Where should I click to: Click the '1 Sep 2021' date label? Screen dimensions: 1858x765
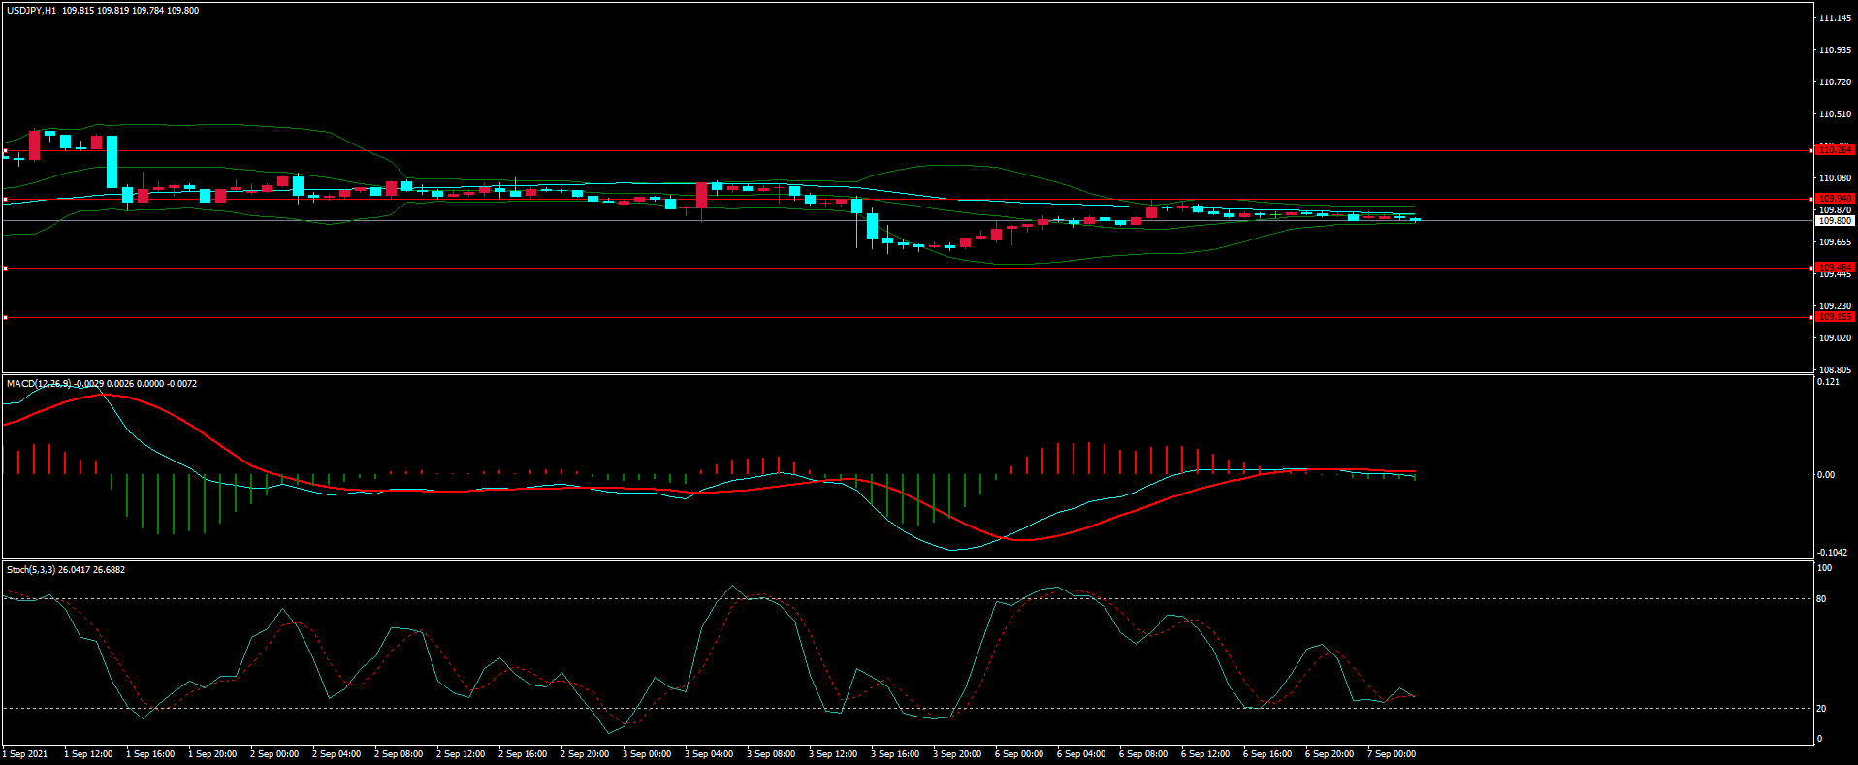[25, 754]
